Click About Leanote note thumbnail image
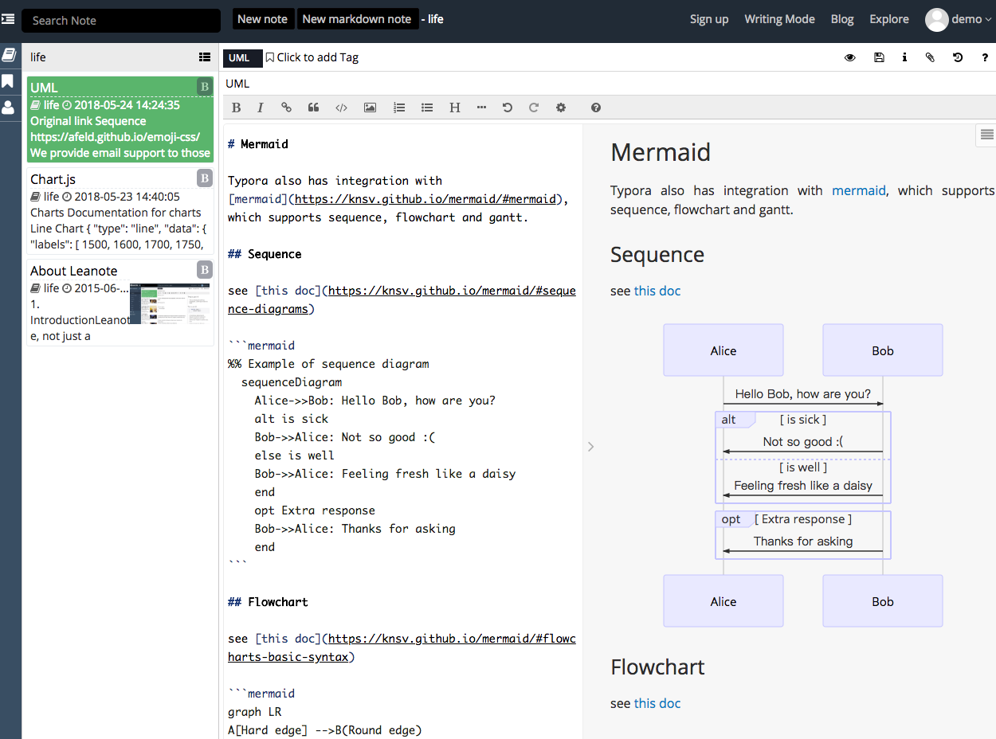This screenshot has height=739, width=996. [x=171, y=303]
